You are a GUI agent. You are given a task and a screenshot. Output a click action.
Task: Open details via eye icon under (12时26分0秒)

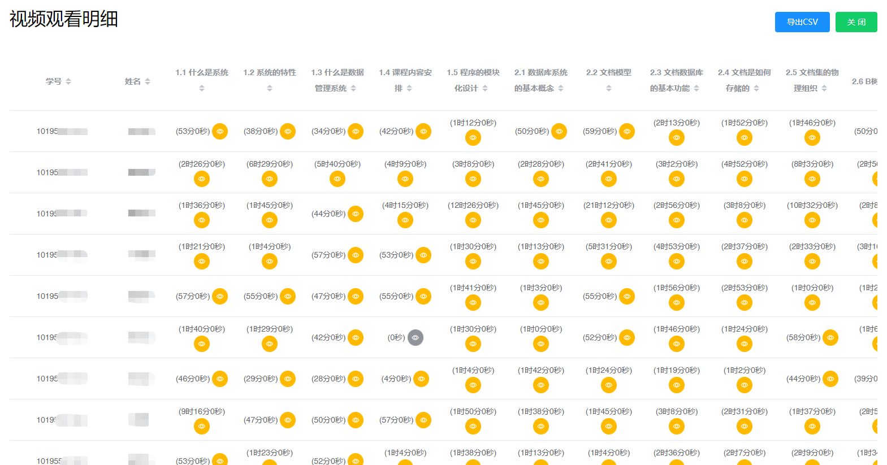point(473,220)
